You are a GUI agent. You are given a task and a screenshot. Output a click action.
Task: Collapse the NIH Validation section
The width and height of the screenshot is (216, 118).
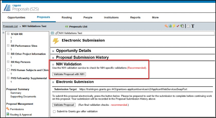[53, 64]
